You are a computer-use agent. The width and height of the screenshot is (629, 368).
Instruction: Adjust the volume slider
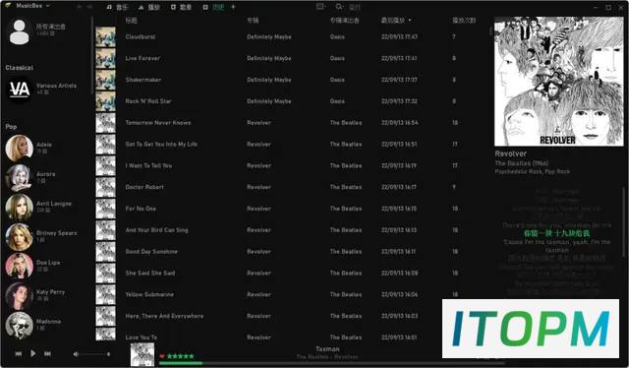[x=95, y=354]
